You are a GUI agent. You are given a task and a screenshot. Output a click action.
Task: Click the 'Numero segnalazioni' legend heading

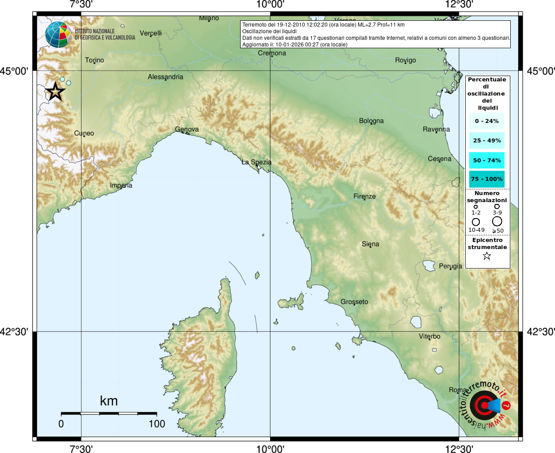tap(487, 197)
